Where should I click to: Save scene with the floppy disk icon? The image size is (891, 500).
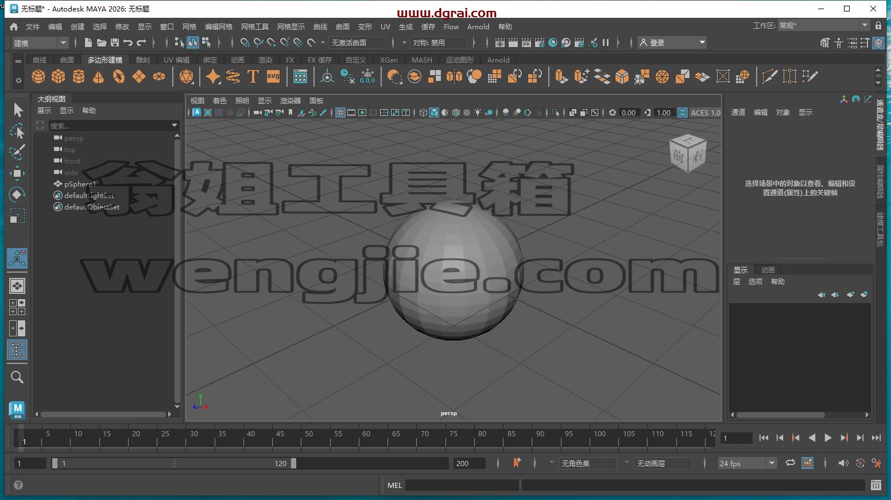coord(115,42)
